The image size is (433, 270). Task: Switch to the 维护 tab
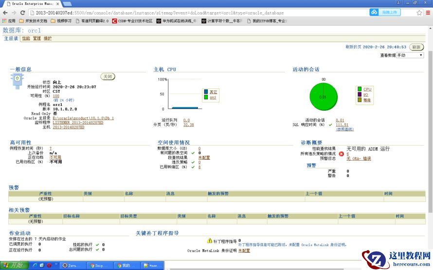coord(48,38)
